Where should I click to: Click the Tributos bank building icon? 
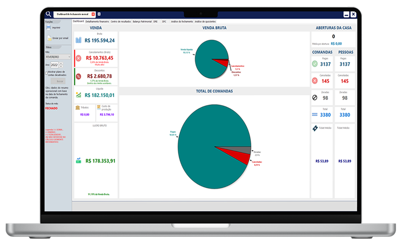click(78, 107)
